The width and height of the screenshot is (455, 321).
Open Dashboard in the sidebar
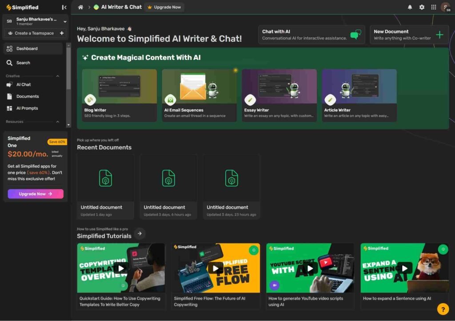coord(33,48)
